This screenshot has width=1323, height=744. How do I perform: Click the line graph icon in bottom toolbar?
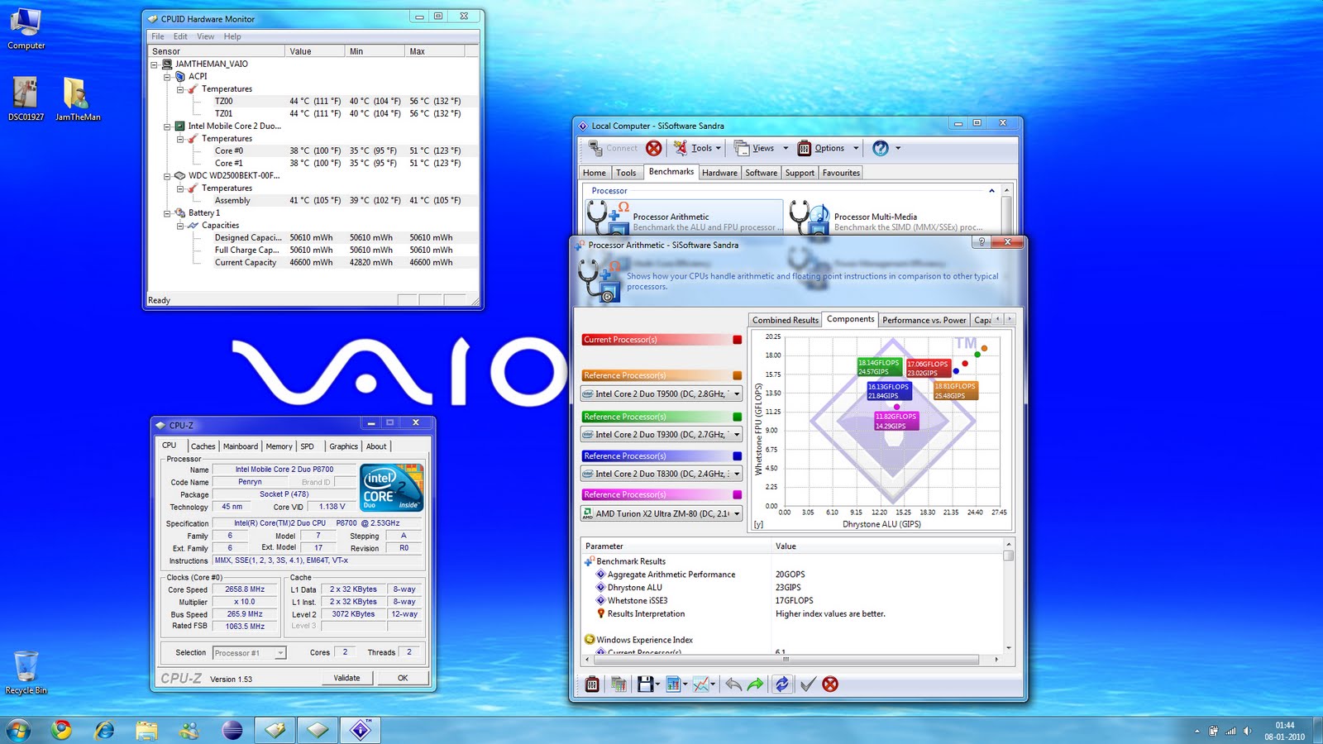[701, 684]
